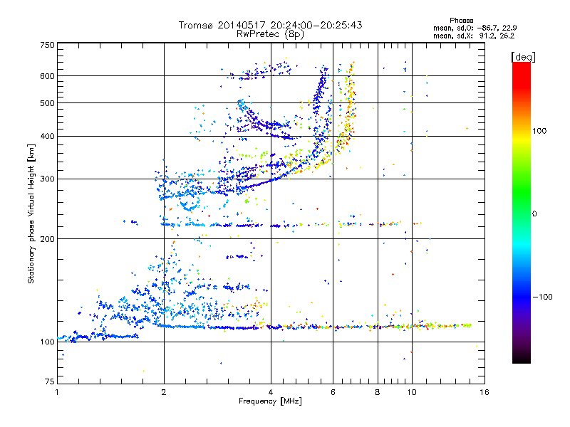Viewport: 570px width, 427px height.
Task: Click the y-axis tick label '75'
Action: coord(49,381)
